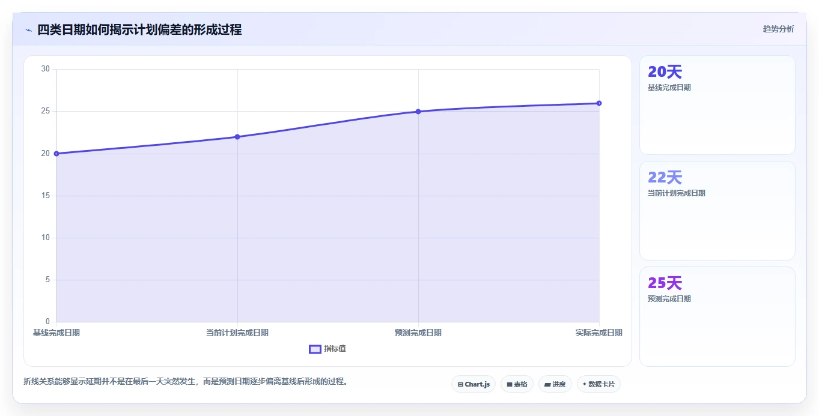Screen dimensions: 819x416
Task: Click the y-axis value 10
Action: point(46,238)
